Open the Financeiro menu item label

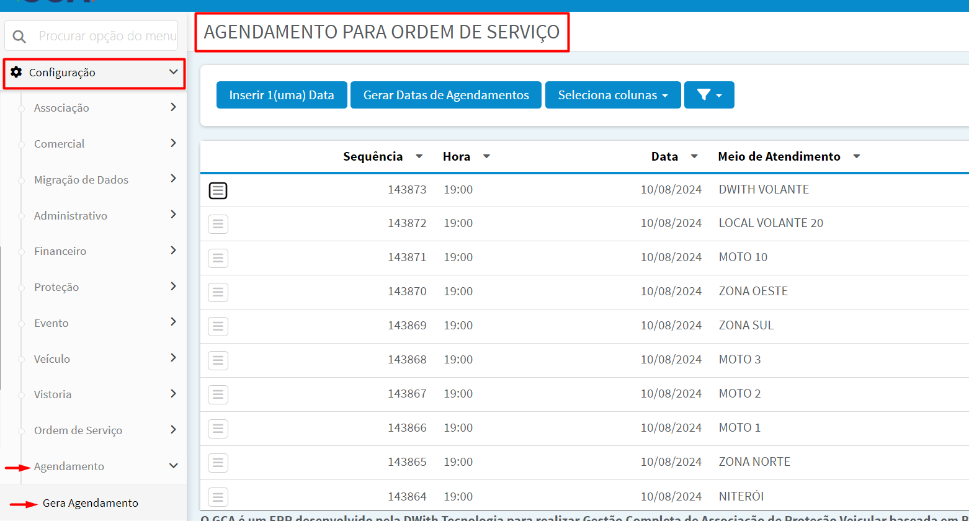coord(60,251)
